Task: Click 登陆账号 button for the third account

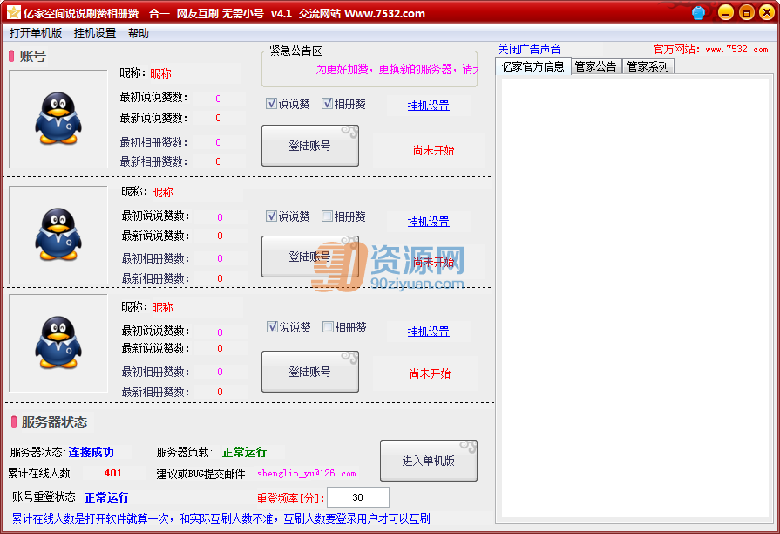Action: pyautogui.click(x=310, y=372)
